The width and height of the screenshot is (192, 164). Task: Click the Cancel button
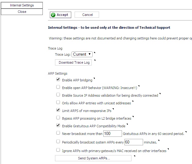[x=87, y=15]
